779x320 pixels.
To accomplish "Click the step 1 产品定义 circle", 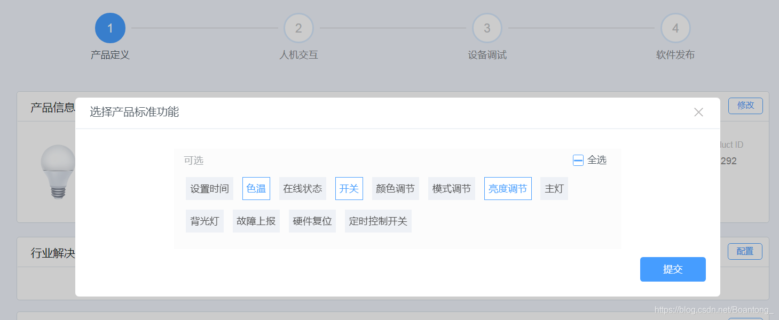I will point(110,28).
